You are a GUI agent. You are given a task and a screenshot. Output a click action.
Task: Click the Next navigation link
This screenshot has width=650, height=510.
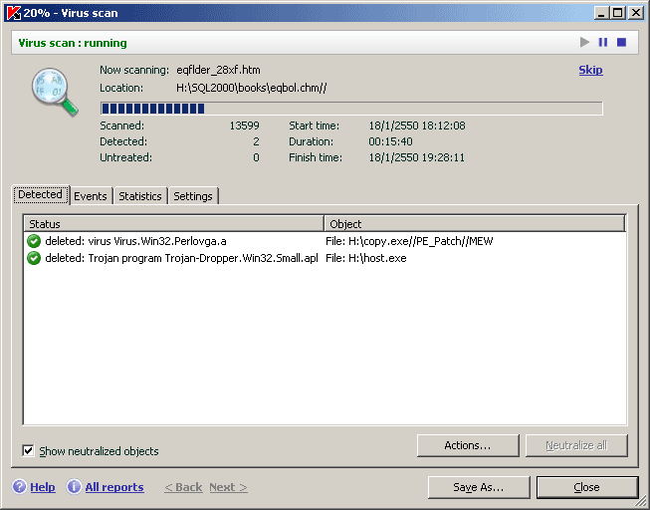pyautogui.click(x=228, y=487)
